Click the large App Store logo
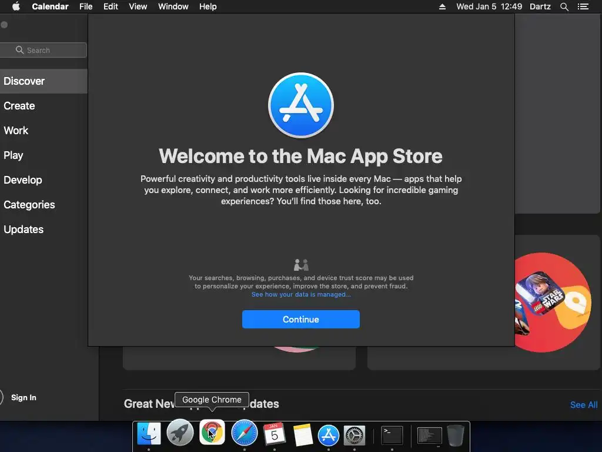602x452 pixels. pyautogui.click(x=301, y=105)
